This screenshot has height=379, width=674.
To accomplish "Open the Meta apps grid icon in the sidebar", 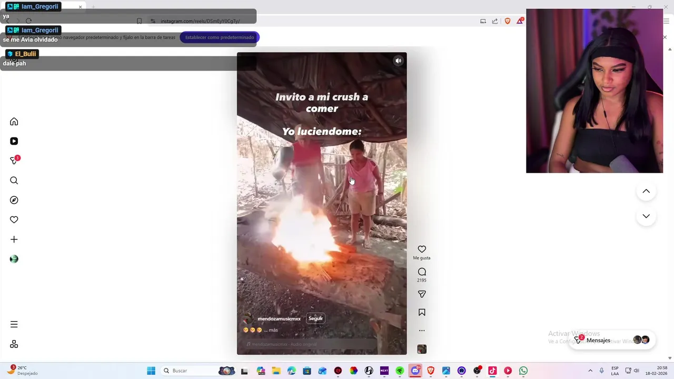I will [14, 344].
